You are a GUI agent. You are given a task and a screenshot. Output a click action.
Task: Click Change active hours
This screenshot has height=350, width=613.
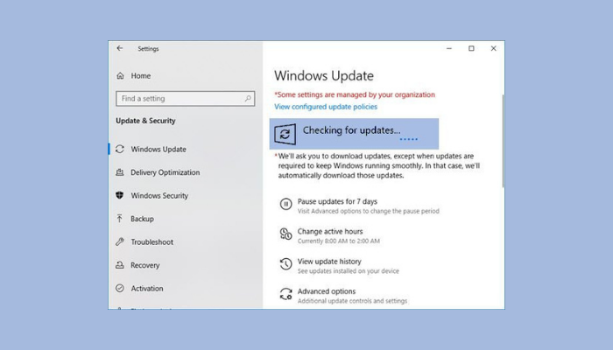pos(330,232)
